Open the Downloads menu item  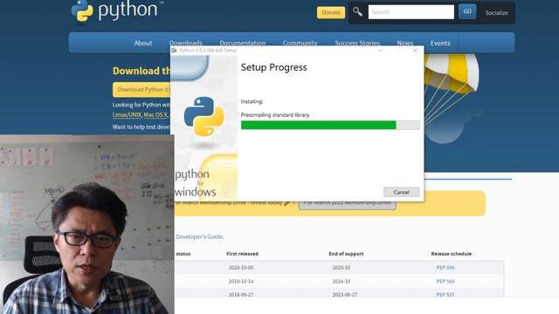tap(186, 43)
